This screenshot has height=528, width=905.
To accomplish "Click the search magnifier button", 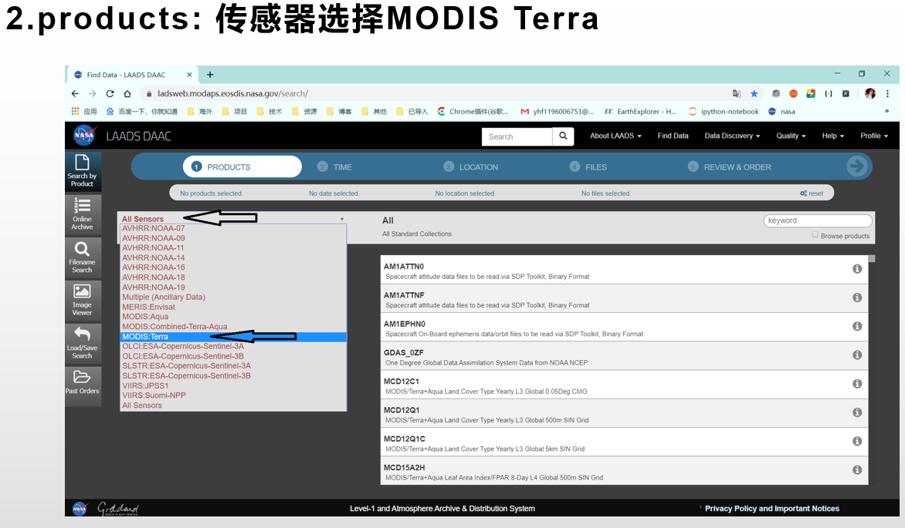I will [563, 136].
